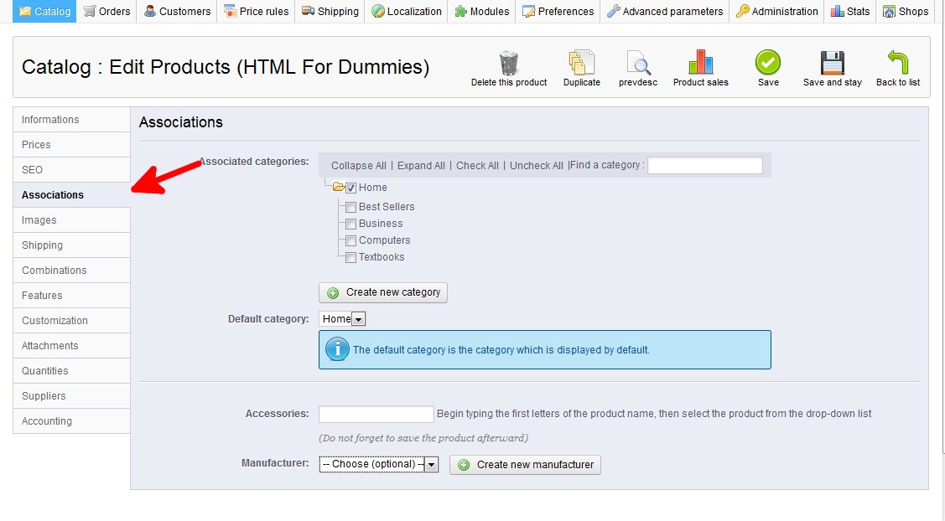The height and width of the screenshot is (521, 945).
Task: Tick the Textbooks category checkbox
Action: click(x=351, y=257)
